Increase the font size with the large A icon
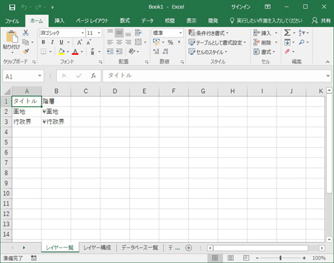 [x=79, y=42]
